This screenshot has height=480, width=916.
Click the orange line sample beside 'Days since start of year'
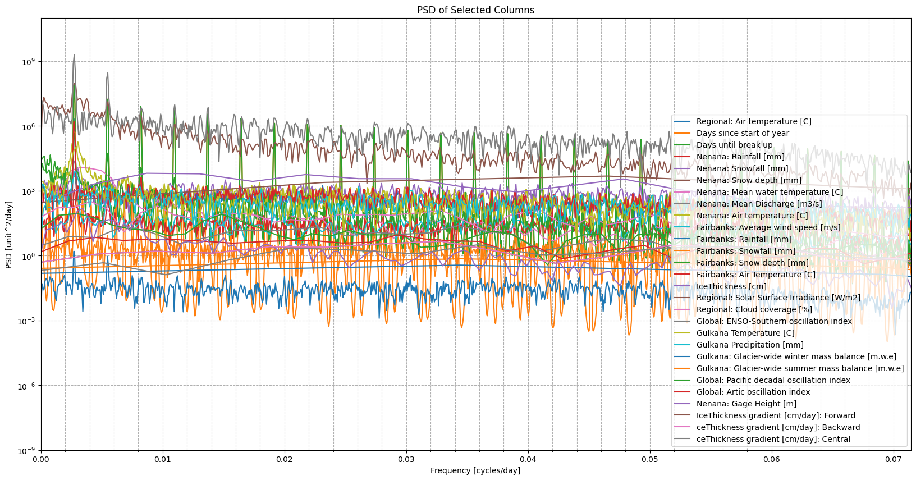(683, 133)
